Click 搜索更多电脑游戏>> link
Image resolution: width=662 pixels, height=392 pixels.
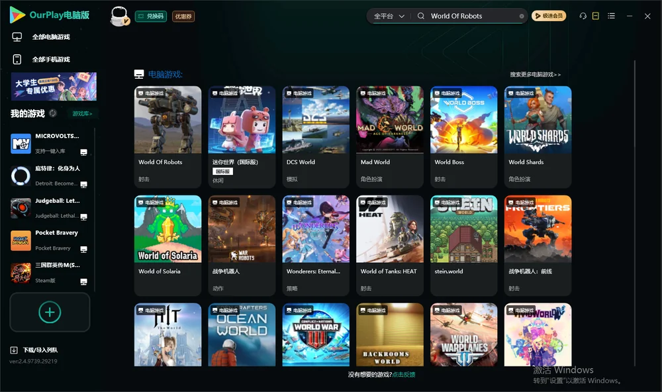[x=535, y=74]
